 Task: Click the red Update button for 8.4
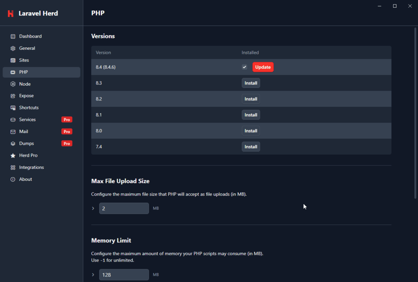pos(263,67)
